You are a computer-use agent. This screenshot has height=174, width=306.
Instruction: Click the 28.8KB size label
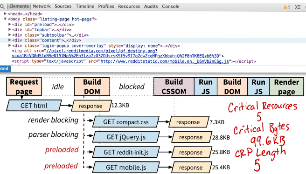221,137
